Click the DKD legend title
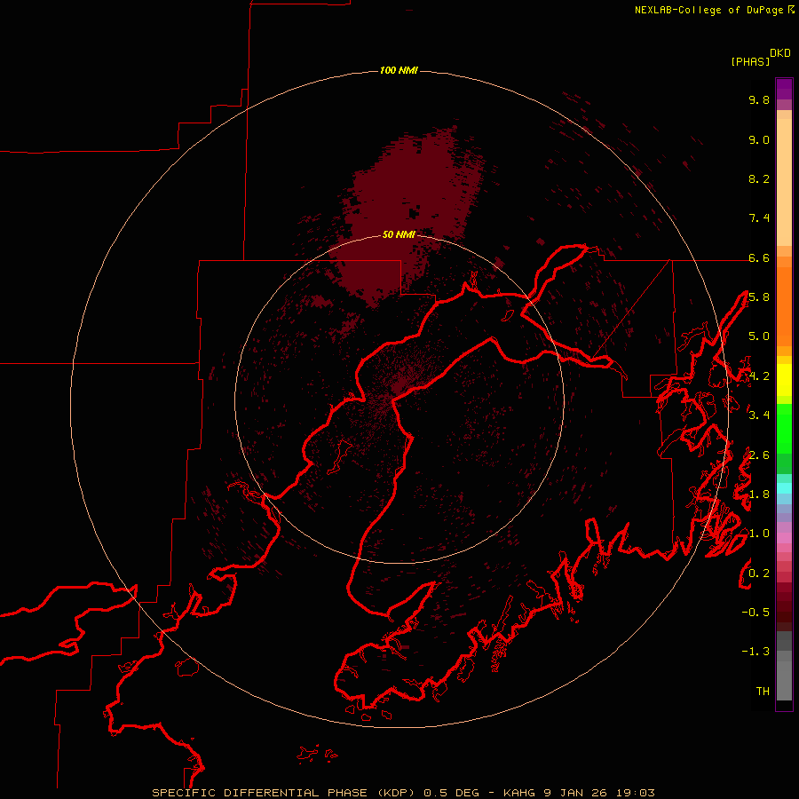799x799 pixels. [780, 53]
